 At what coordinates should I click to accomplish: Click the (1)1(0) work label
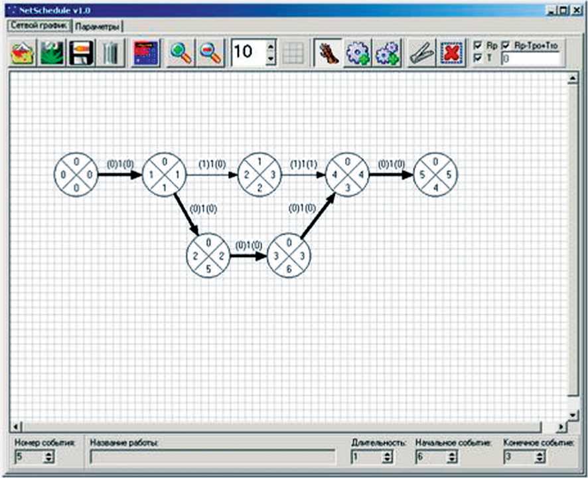212,165
